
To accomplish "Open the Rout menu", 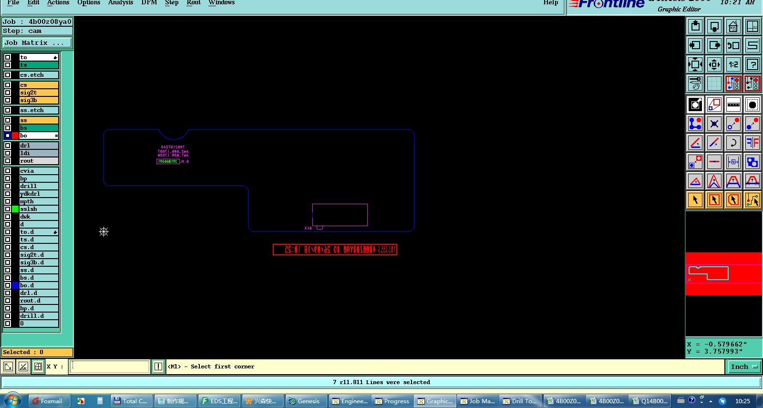I will 194,3.
